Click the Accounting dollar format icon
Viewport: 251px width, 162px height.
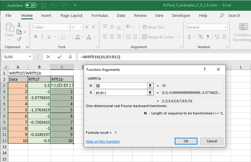click(x=189, y=37)
